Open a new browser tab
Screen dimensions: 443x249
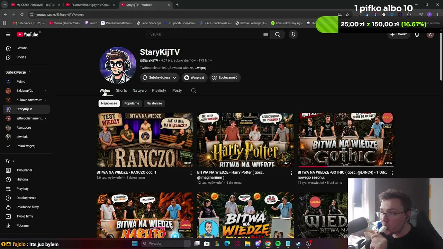tap(177, 5)
